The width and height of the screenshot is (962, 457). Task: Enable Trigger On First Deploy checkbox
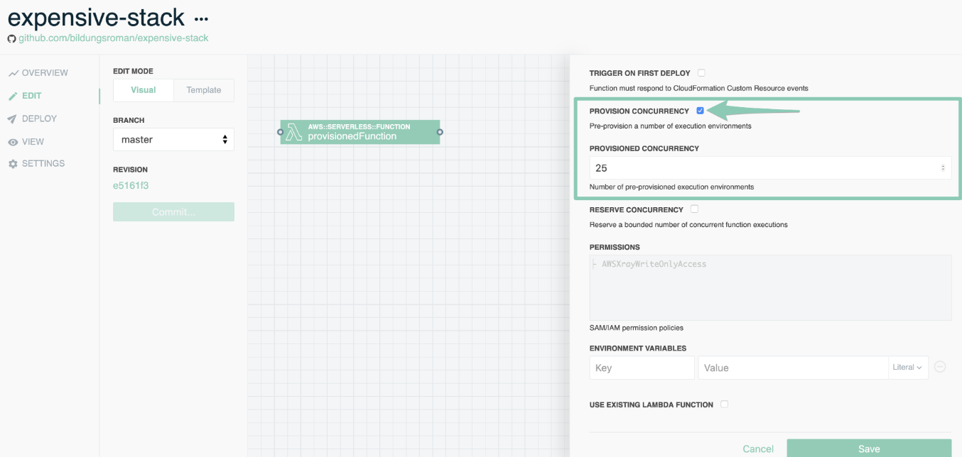click(701, 72)
